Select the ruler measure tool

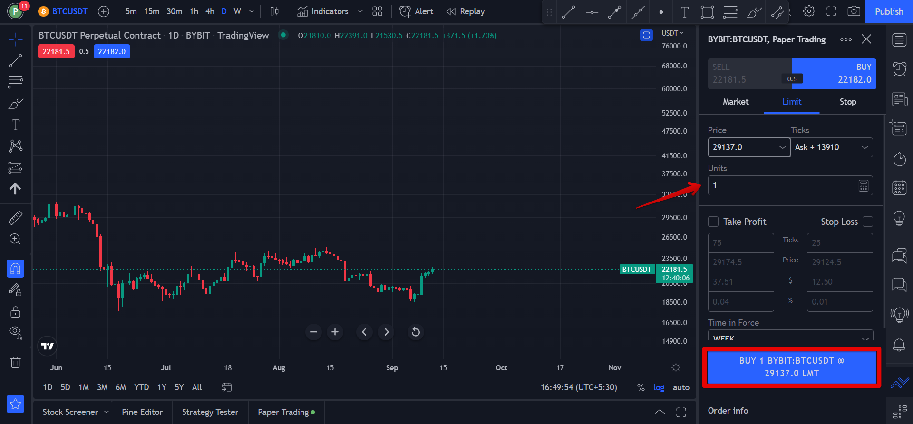(x=15, y=218)
